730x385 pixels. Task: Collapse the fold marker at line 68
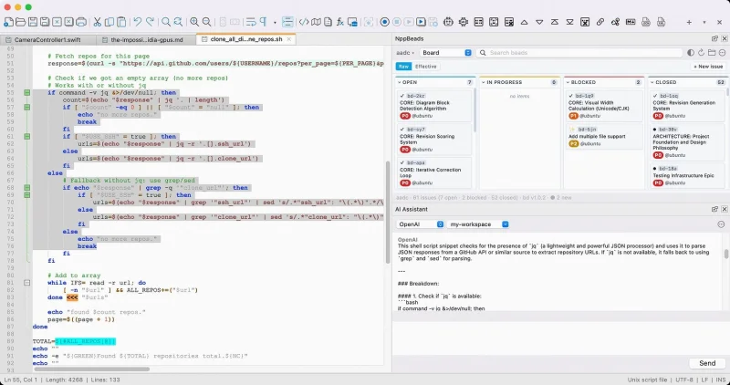tap(27, 188)
